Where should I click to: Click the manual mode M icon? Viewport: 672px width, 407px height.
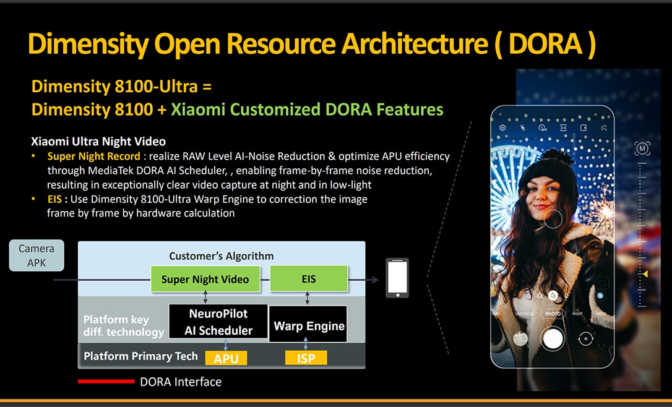[x=642, y=148]
